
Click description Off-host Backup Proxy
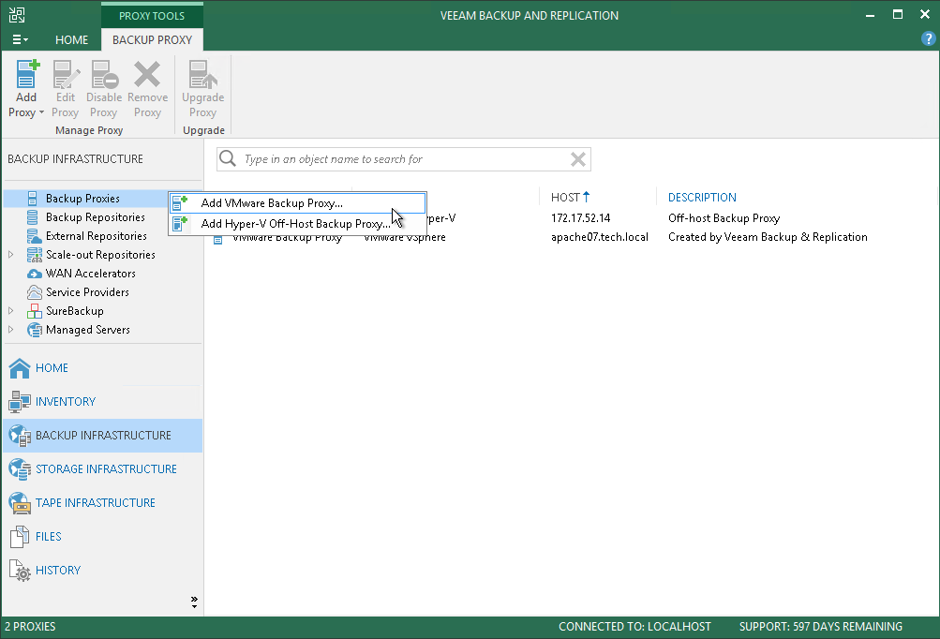click(724, 218)
